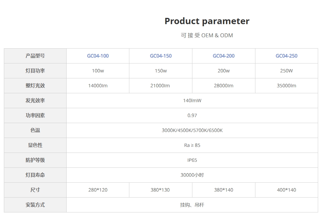Click the 21000lm cell
Viewport: 322px width, 219px height.
[160, 86]
